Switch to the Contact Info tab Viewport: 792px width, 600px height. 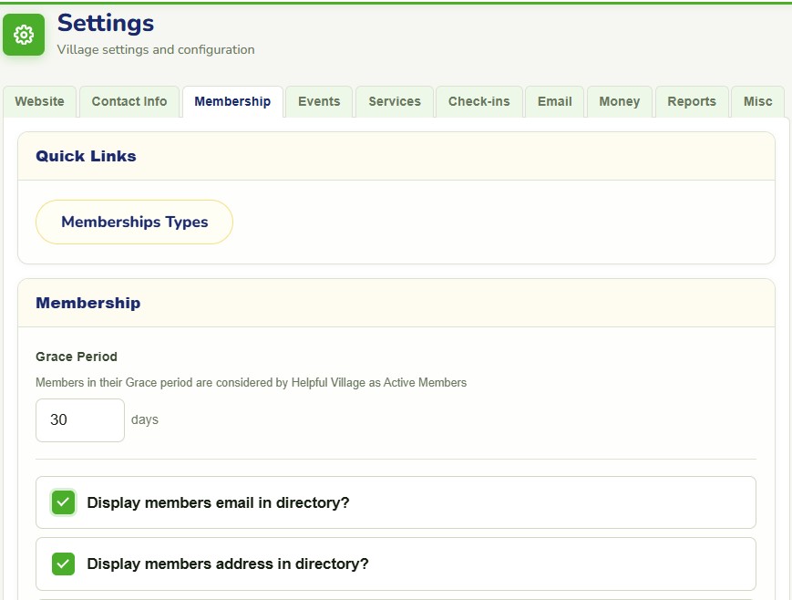(x=129, y=101)
